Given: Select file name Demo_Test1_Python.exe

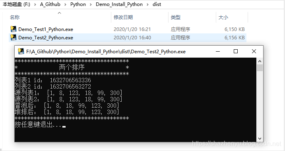Looking at the screenshot, I should pos(46,29).
